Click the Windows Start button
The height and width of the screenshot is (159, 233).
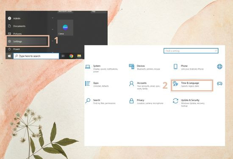(9, 56)
